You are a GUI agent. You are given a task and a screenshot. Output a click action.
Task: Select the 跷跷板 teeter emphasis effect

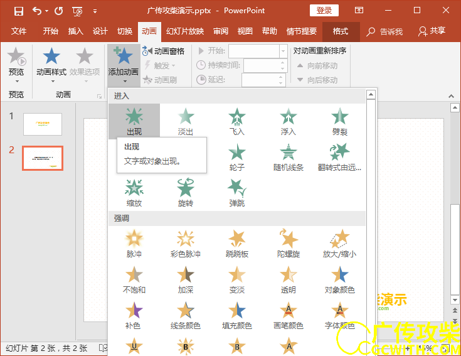[x=237, y=244]
